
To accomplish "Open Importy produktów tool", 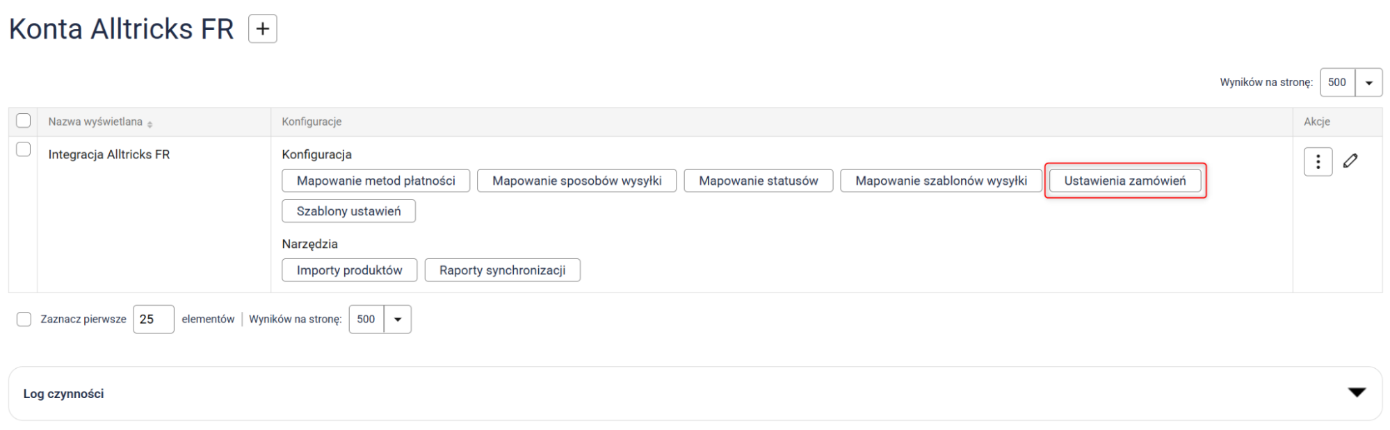I will pyautogui.click(x=349, y=270).
